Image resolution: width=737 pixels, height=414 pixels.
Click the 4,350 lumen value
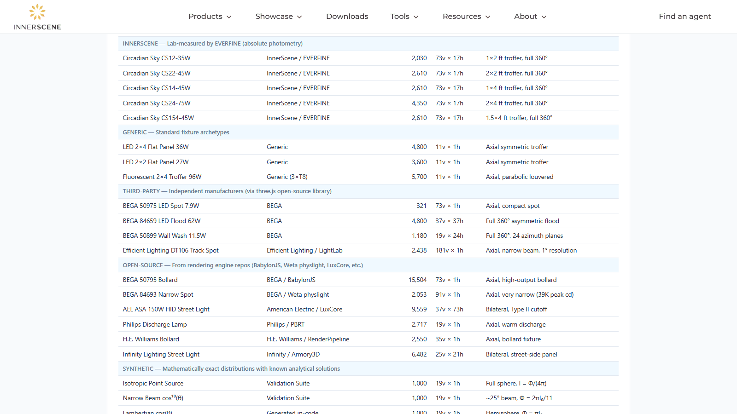click(419, 103)
